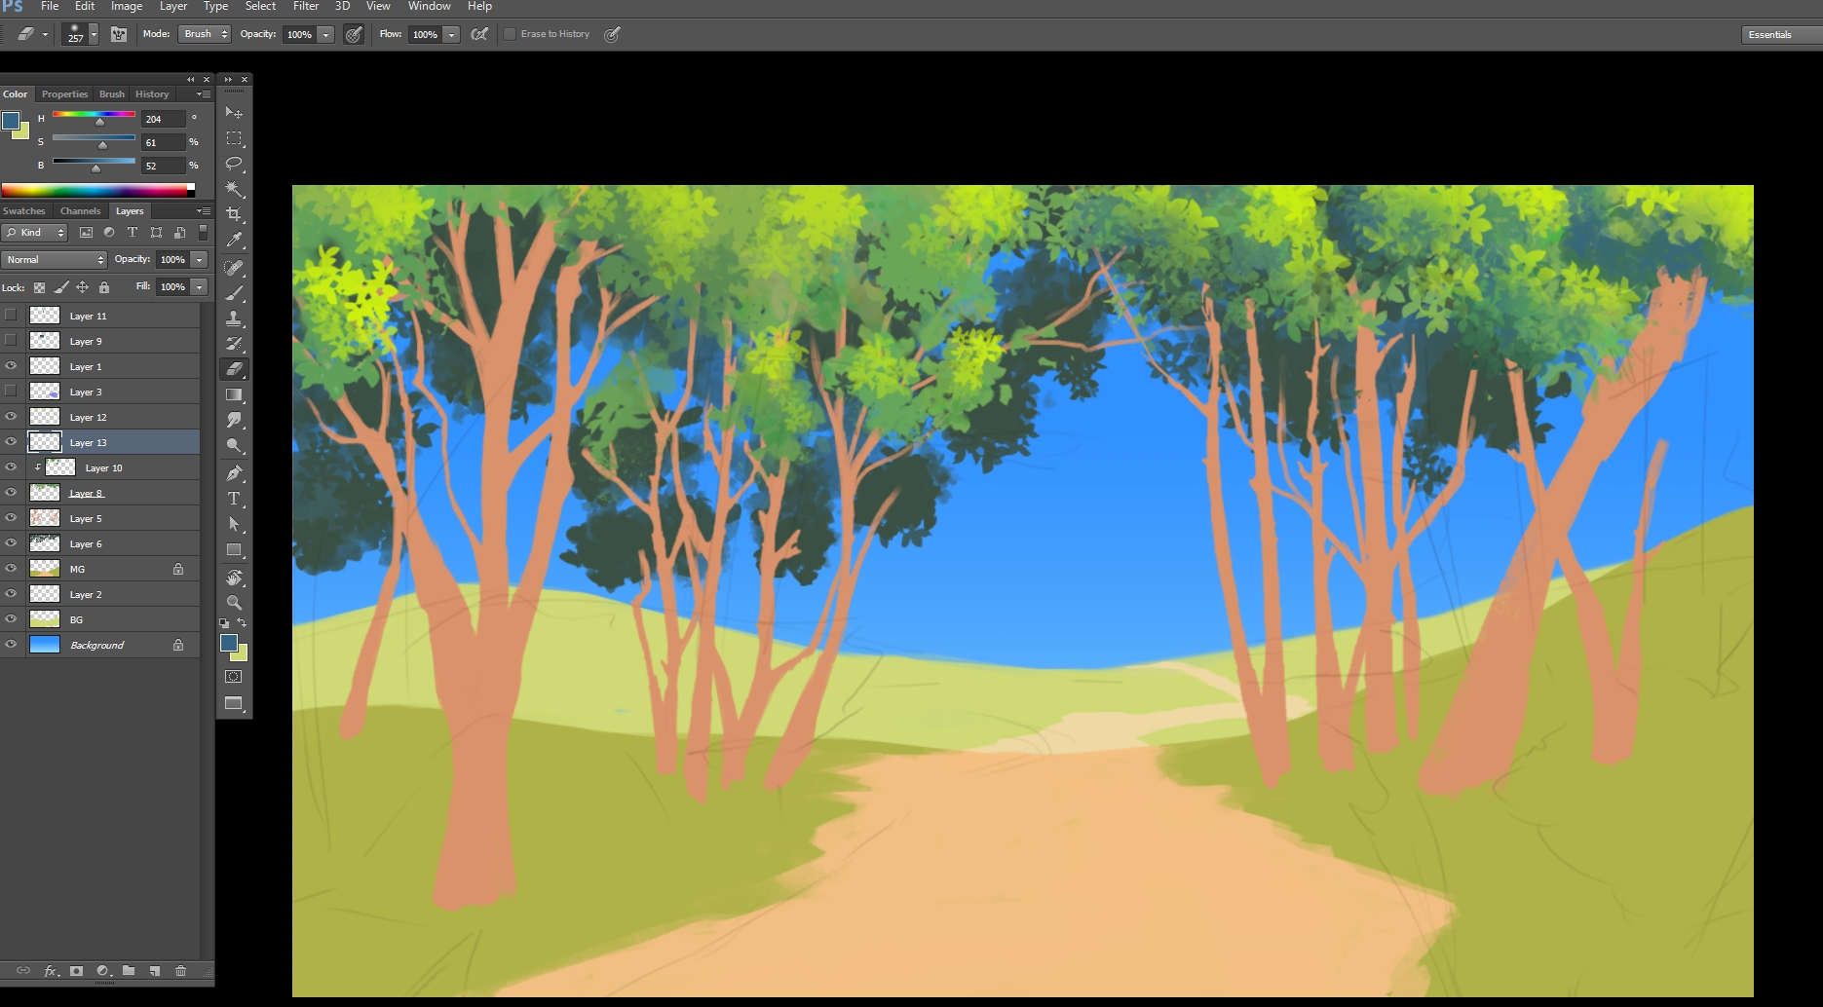Hide Layer 12 visibility eye

(11, 417)
